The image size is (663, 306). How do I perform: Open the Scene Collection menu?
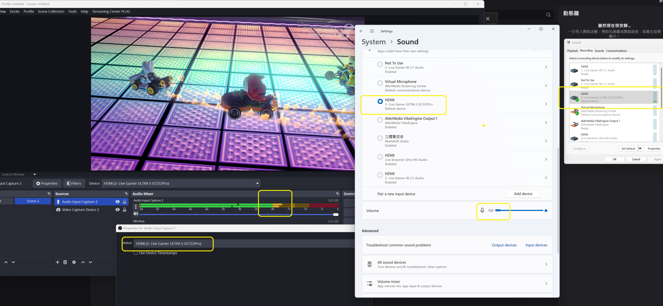[x=51, y=11]
